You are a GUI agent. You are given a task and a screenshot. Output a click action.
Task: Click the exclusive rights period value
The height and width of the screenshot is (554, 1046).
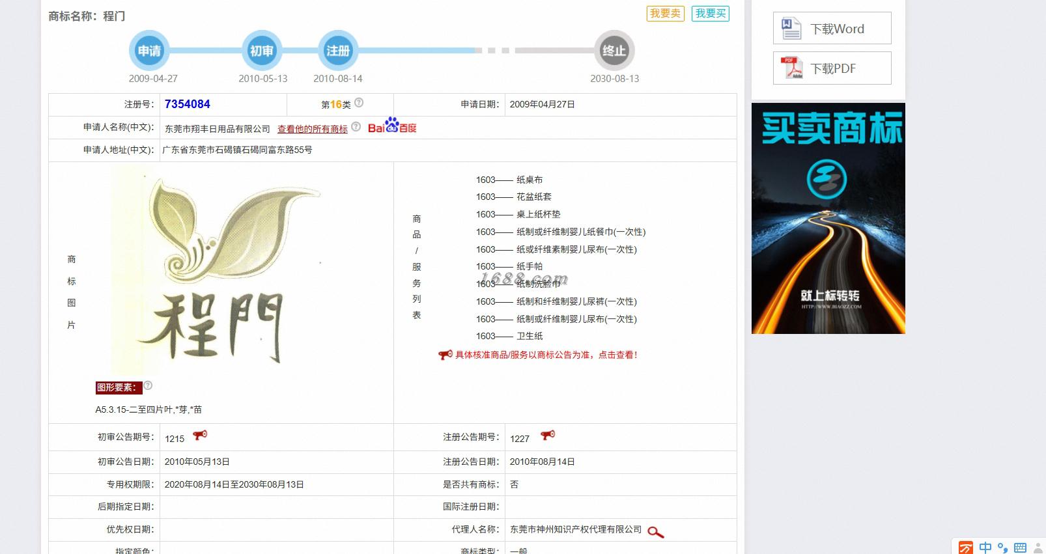click(234, 484)
